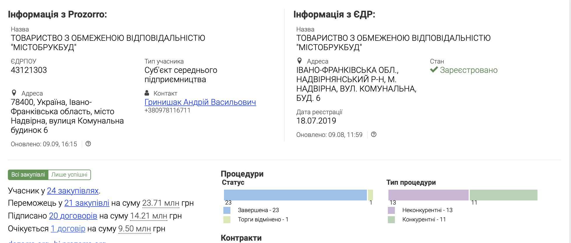Click help icon next to Prozorro update time
Screen dimensions: 571x243
click(88, 144)
